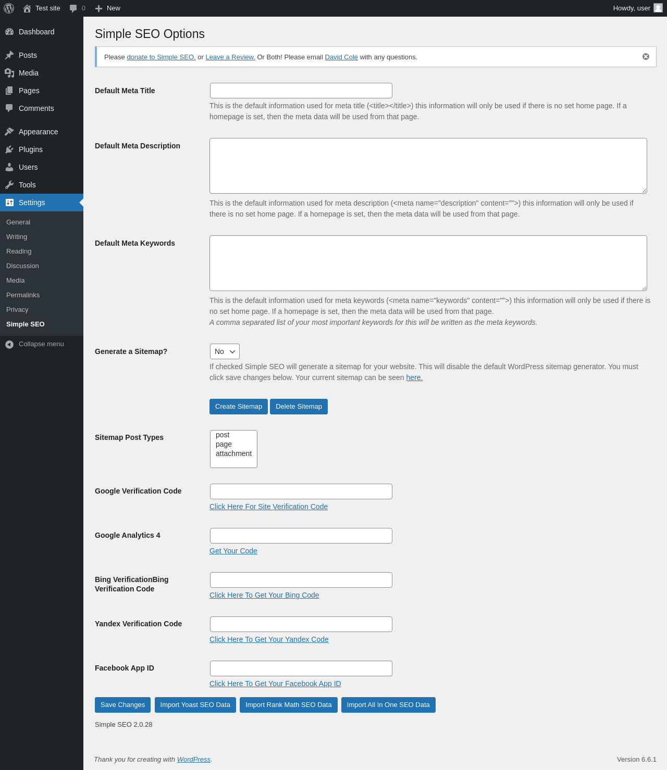Viewport: 667px width, 770px height.
Task: Click Here To Get Your Facebook App ID
Action: tap(275, 684)
